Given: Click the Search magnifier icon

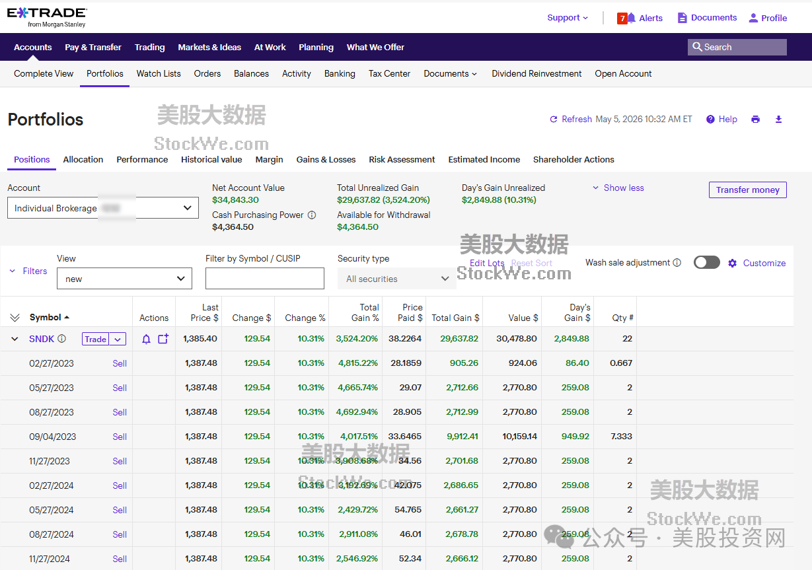Looking at the screenshot, I should click(697, 47).
